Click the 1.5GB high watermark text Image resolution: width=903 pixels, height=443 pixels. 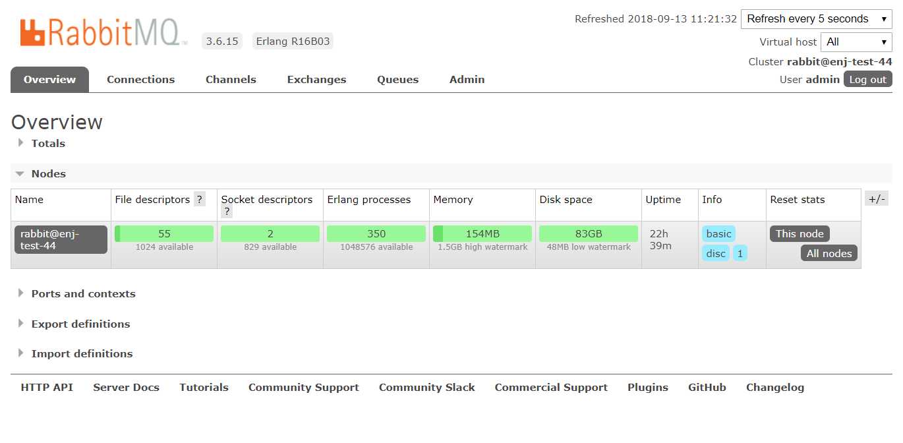click(x=482, y=247)
